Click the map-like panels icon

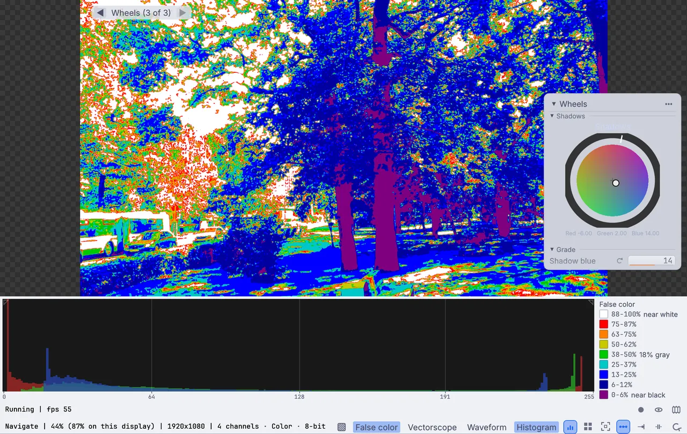(676, 410)
